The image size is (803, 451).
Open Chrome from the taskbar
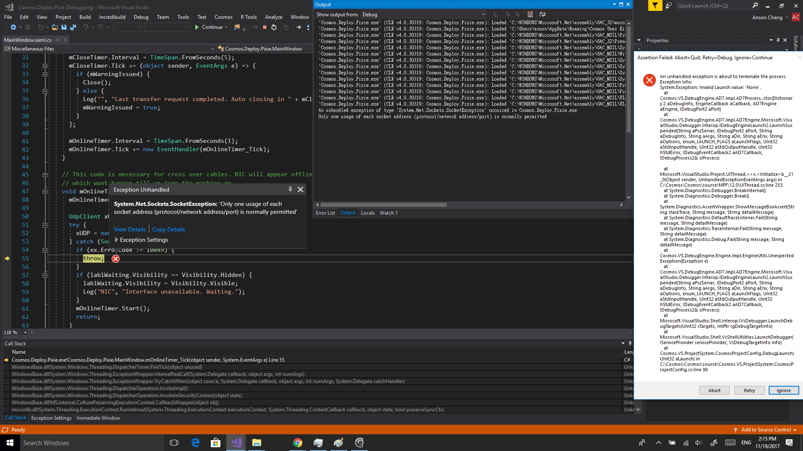coord(298,443)
